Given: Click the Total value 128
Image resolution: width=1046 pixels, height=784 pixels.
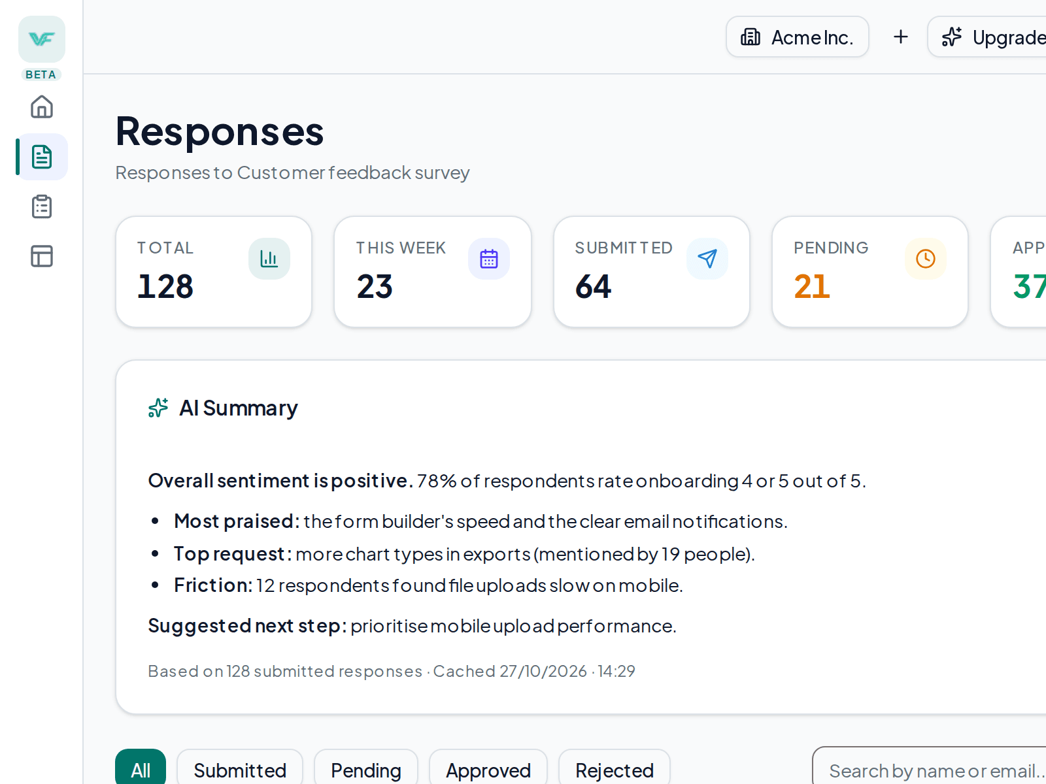Looking at the screenshot, I should (165, 286).
